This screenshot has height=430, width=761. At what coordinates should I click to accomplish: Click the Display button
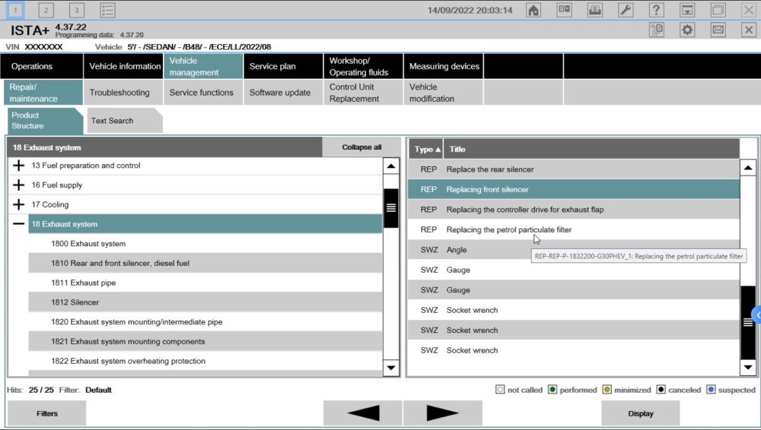point(641,413)
